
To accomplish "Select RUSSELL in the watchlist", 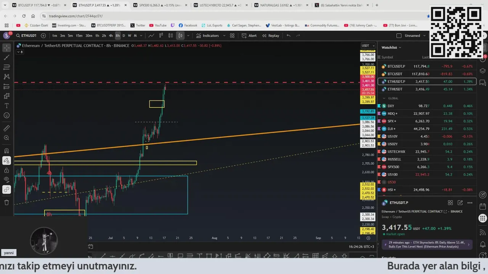I will [x=427, y=159].
